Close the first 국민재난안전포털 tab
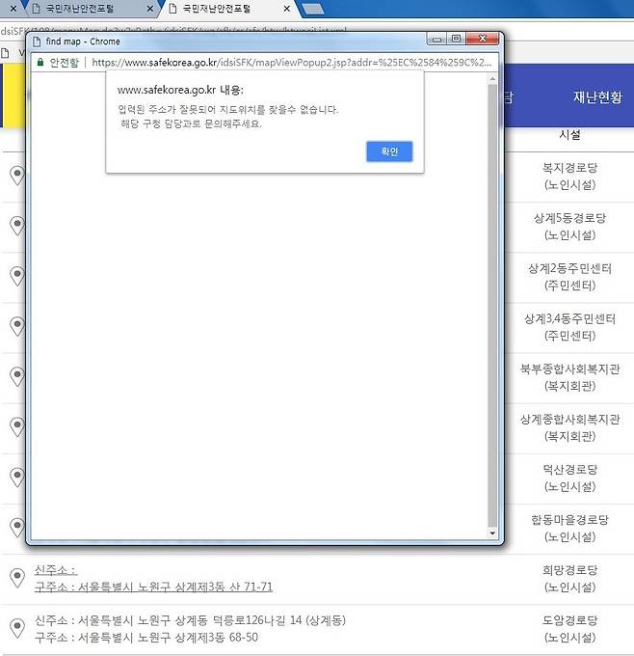 tap(149, 9)
